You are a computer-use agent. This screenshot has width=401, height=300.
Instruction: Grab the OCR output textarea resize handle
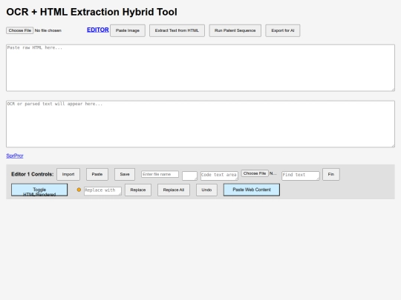point(393,145)
